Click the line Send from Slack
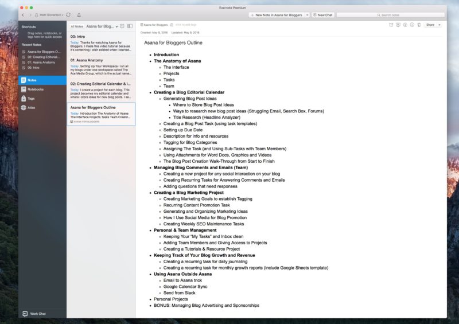 [179, 293]
